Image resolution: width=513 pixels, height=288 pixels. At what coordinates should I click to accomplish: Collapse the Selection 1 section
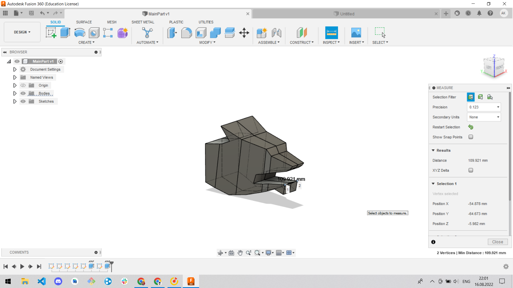coord(433,184)
